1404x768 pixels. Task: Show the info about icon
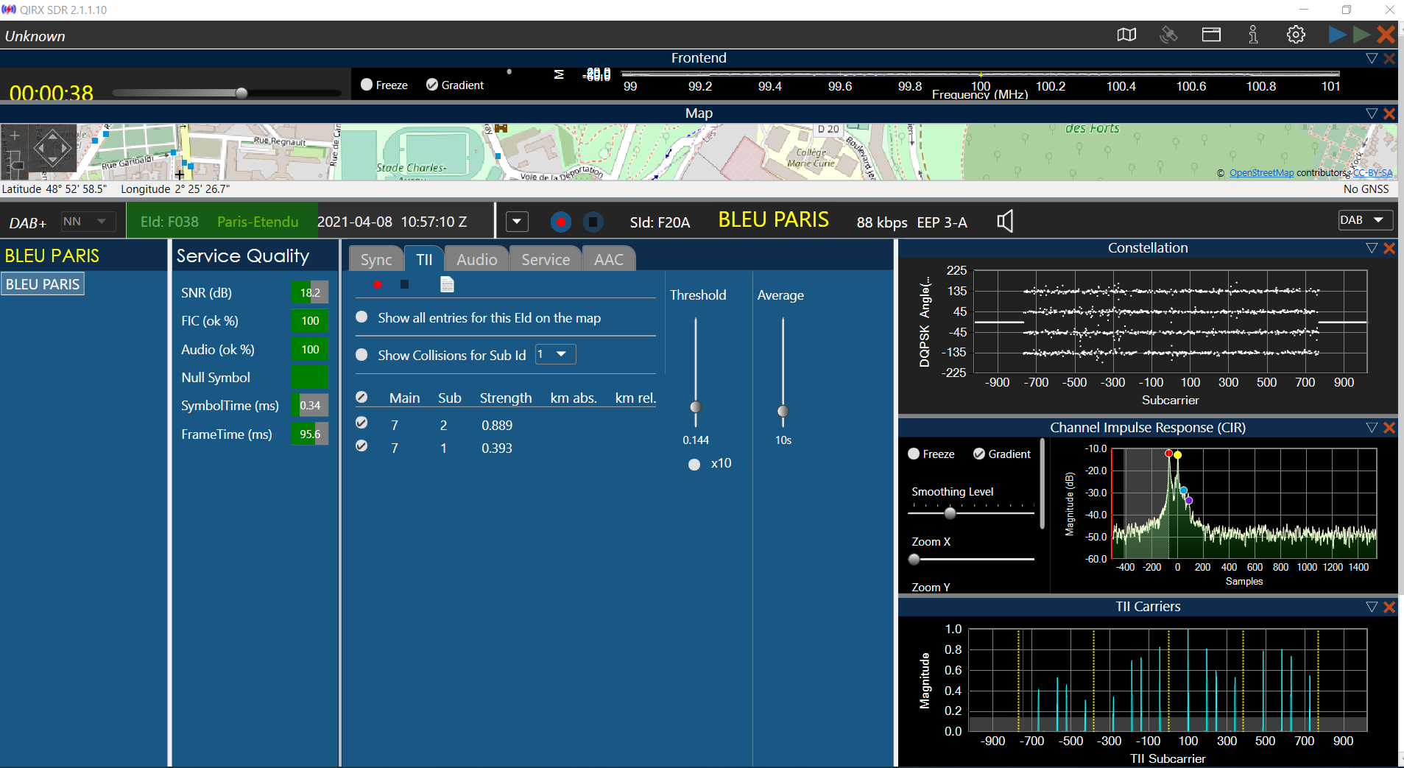tap(1253, 35)
